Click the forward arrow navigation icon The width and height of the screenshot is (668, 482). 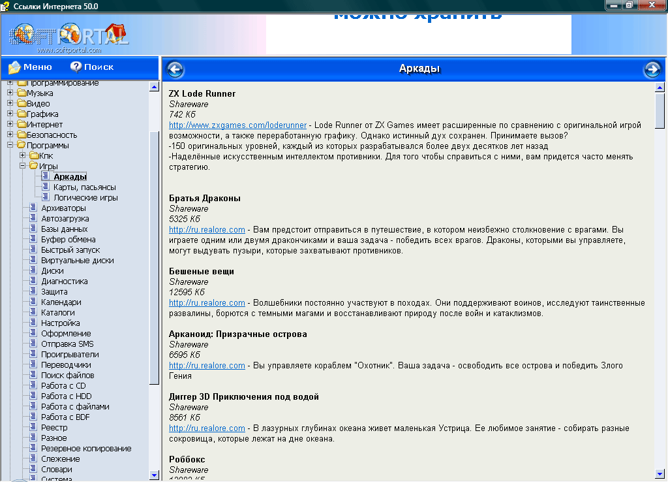(x=652, y=69)
